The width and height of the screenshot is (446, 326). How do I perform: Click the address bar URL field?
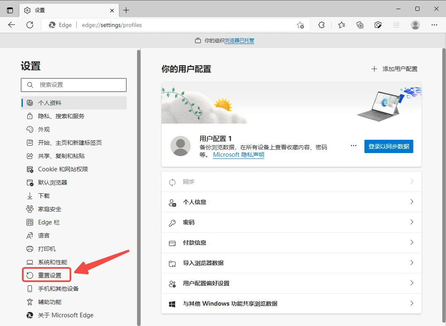tap(176, 25)
